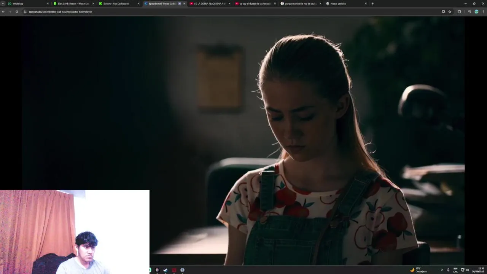Open the volume control in system tray

tap(467, 270)
